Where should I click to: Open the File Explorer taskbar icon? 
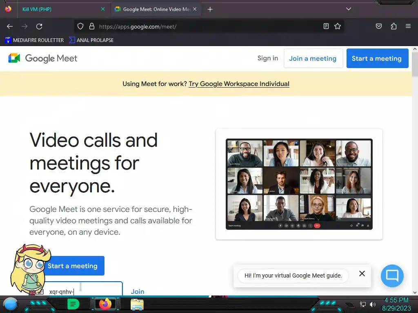click(x=137, y=304)
